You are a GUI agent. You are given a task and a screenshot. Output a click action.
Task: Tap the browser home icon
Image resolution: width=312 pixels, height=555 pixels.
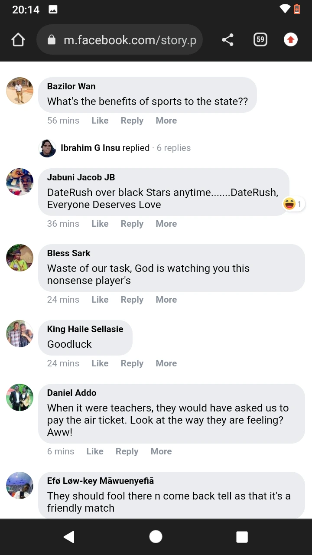coord(18,40)
